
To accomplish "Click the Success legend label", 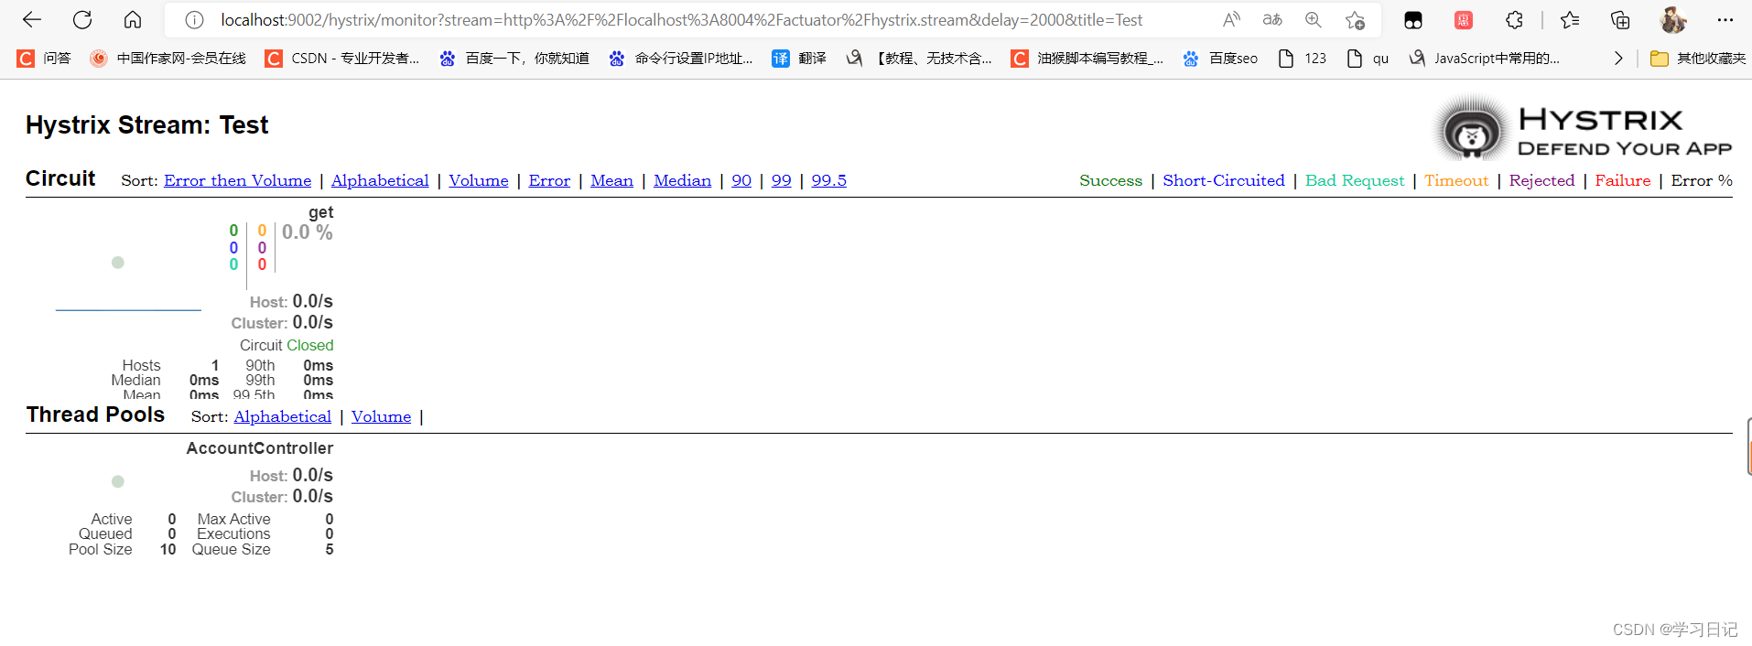I will [x=1111, y=180].
